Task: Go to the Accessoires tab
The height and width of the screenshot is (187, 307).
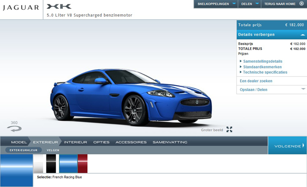Action: (131, 142)
